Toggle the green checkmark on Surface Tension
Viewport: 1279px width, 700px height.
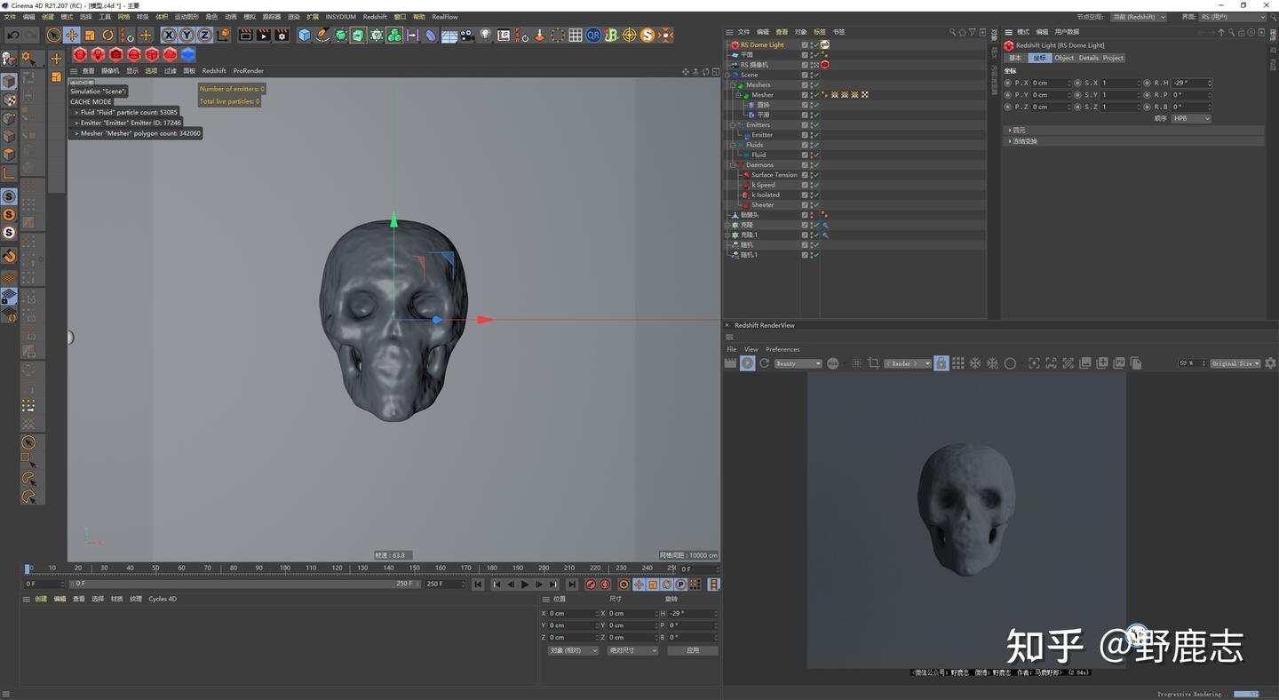click(815, 175)
